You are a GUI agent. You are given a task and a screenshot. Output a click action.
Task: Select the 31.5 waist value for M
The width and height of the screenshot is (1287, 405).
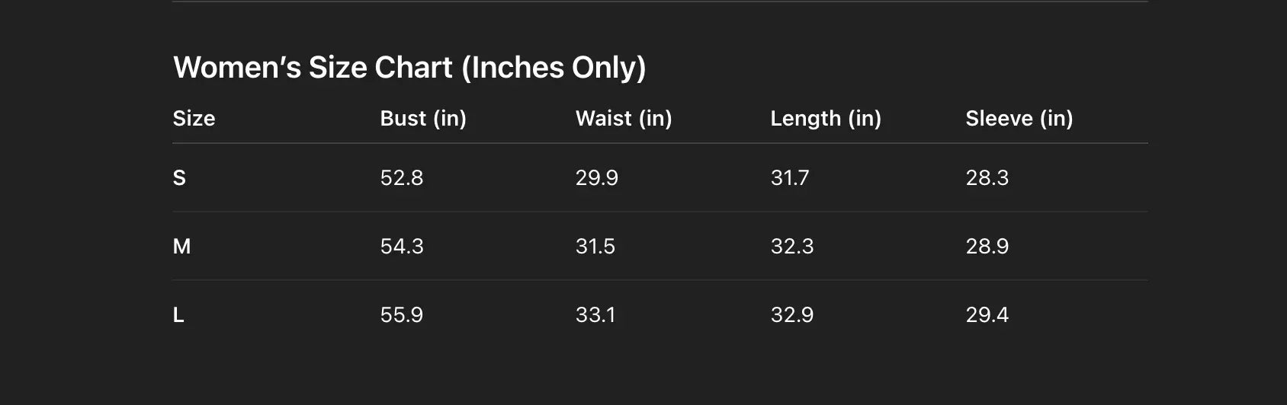coord(595,247)
